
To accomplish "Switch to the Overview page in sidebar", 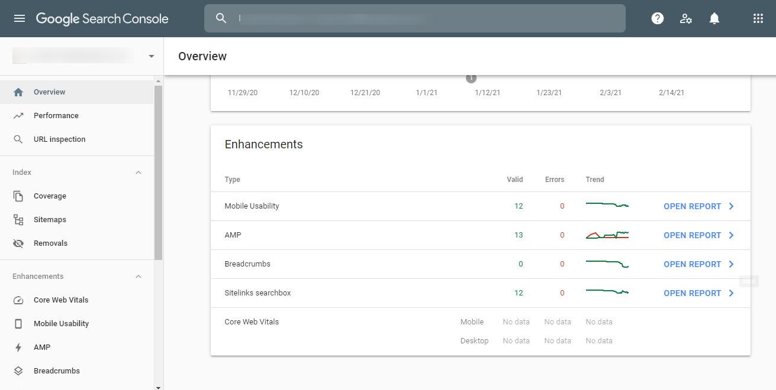I will click(x=50, y=92).
